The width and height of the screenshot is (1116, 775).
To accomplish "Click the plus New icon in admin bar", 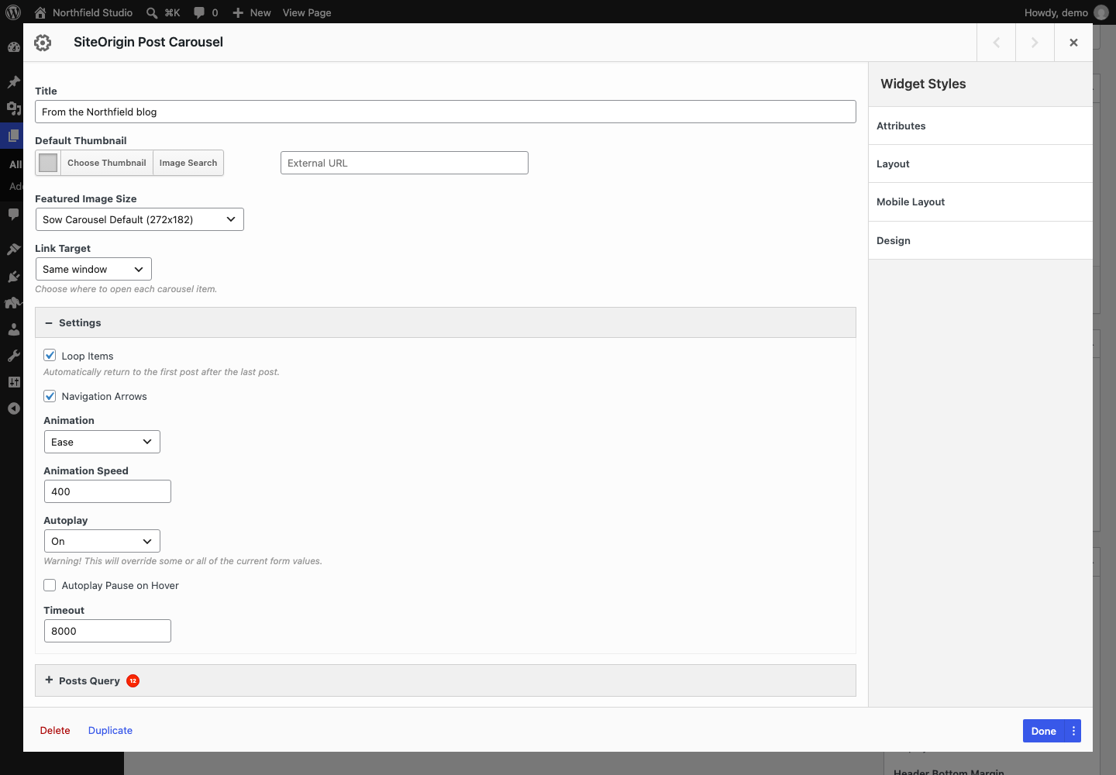I will (238, 12).
